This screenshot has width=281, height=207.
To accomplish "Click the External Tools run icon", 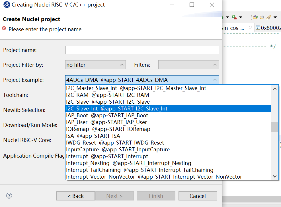I will (234, 17).
